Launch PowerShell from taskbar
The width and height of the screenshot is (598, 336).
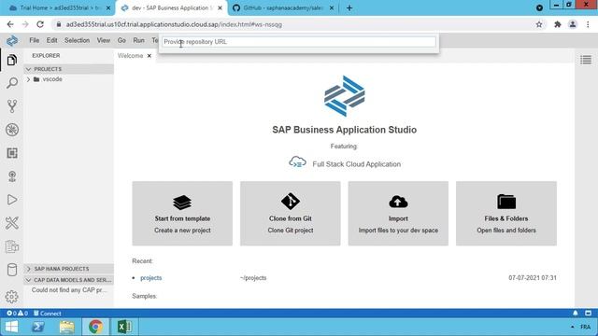[37, 327]
